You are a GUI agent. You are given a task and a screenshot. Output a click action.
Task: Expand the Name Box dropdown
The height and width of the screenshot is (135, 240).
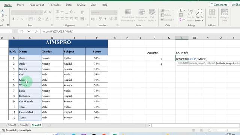point(10,31)
